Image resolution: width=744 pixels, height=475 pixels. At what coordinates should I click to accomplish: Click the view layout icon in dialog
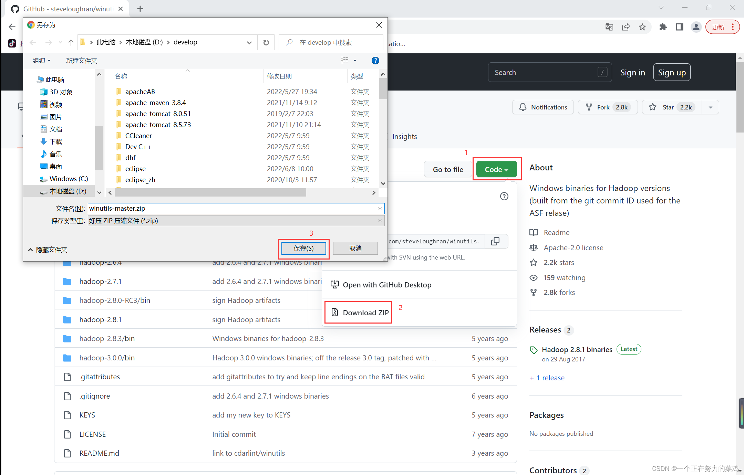[x=344, y=61]
